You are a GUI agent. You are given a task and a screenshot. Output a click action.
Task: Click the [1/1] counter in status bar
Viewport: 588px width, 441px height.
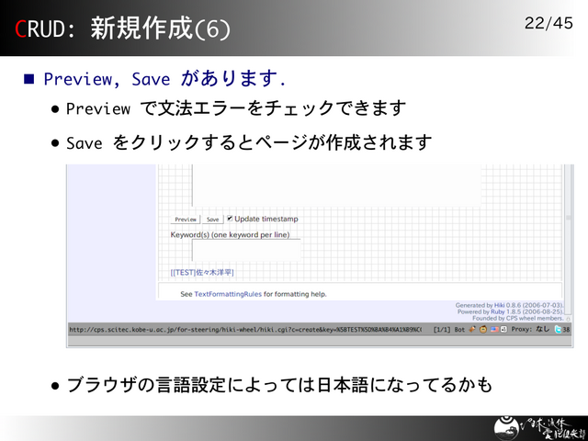point(441,329)
